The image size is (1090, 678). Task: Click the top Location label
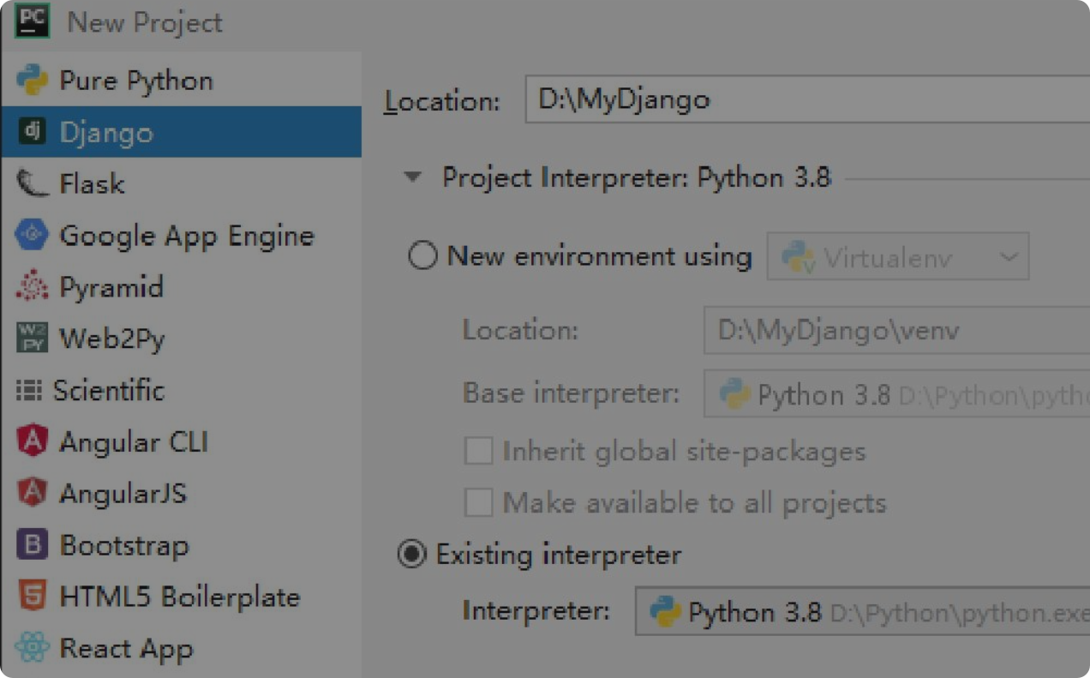441,101
